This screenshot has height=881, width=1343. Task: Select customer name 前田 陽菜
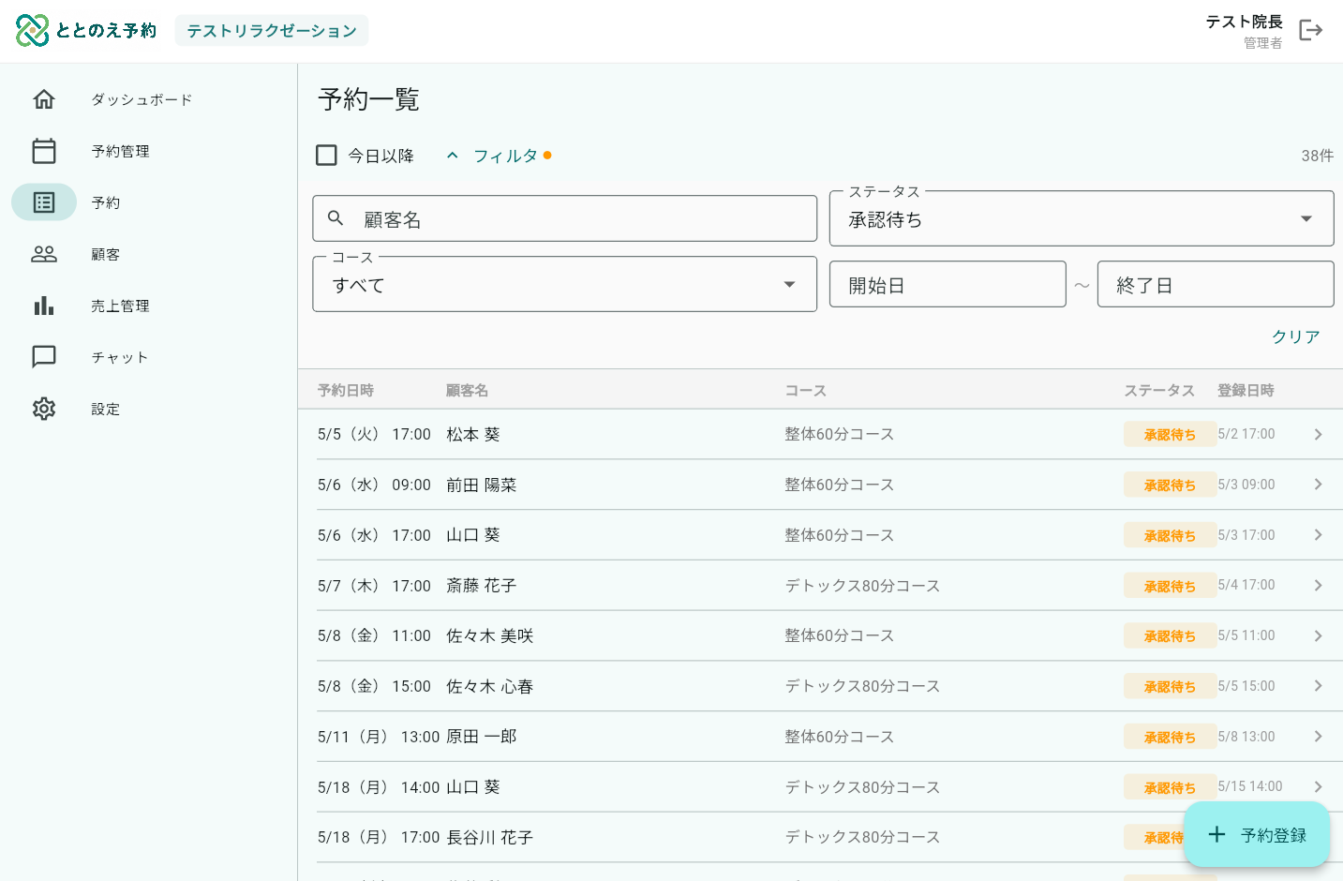coord(482,485)
